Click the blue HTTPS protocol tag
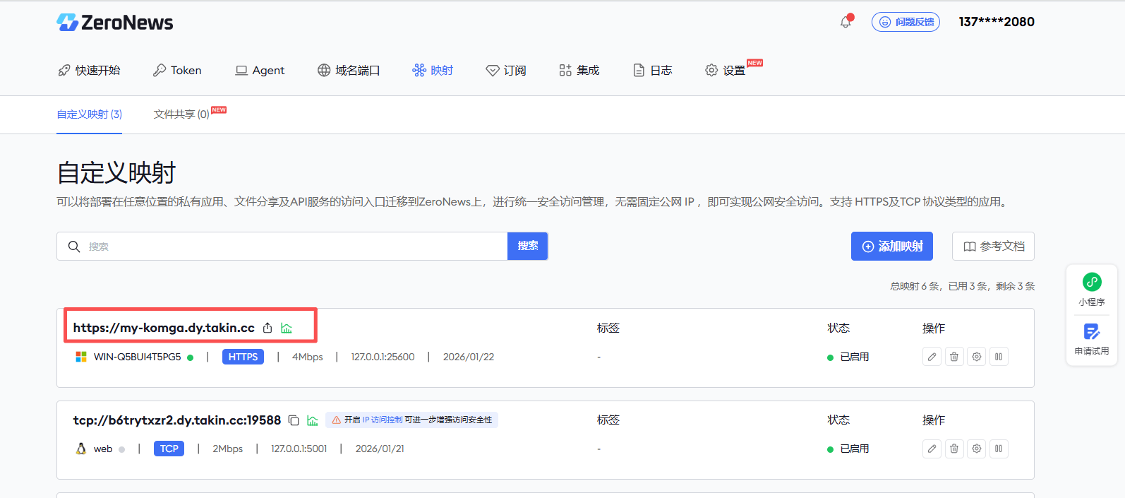Image resolution: width=1125 pixels, height=498 pixels. click(243, 357)
